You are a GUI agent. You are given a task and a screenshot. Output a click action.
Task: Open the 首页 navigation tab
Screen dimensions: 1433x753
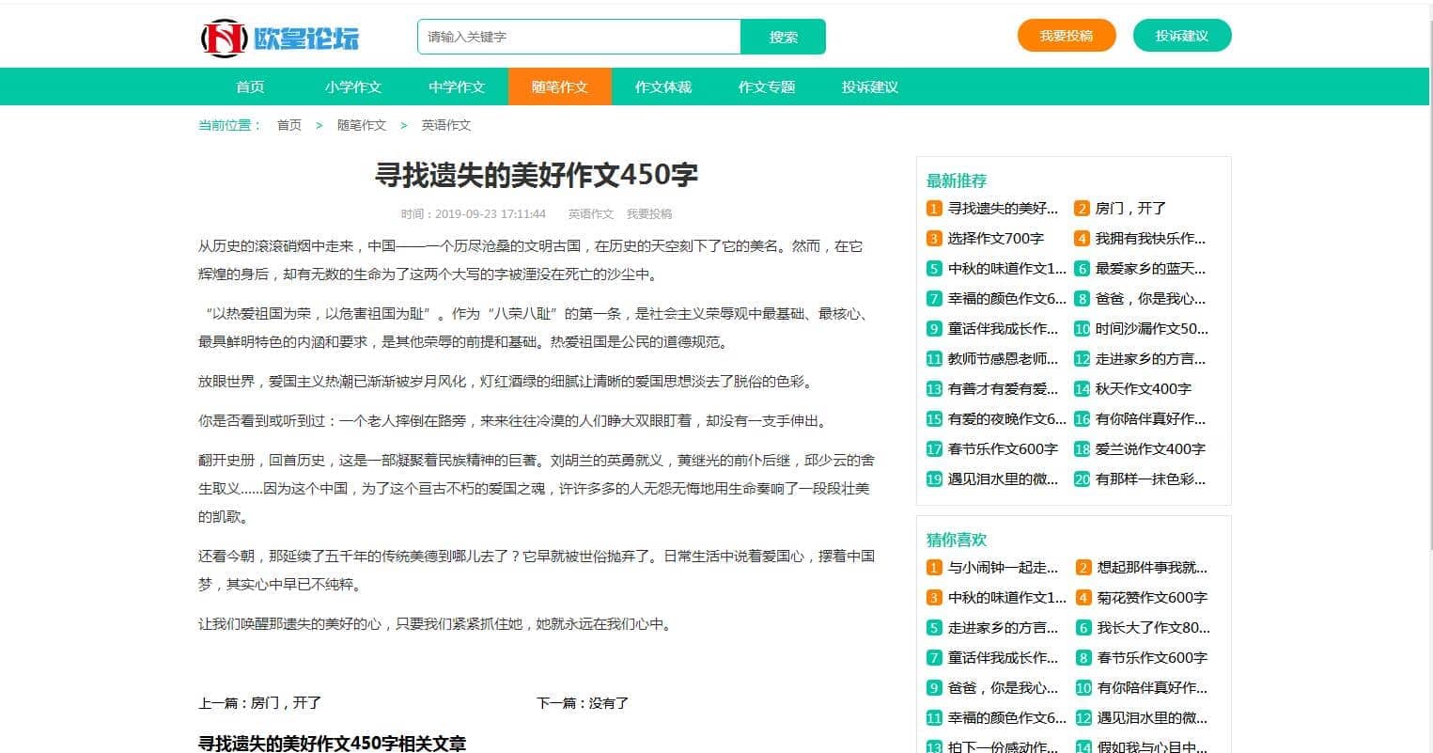250,86
